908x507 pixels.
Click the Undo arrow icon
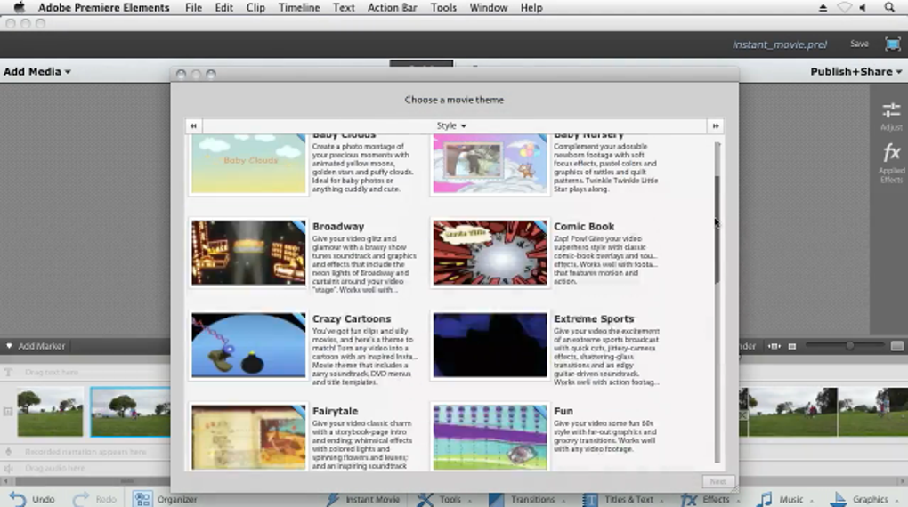coord(18,498)
